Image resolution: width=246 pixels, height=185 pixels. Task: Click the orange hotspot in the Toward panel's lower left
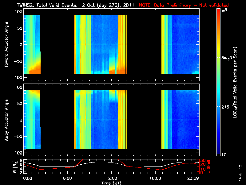35,70
